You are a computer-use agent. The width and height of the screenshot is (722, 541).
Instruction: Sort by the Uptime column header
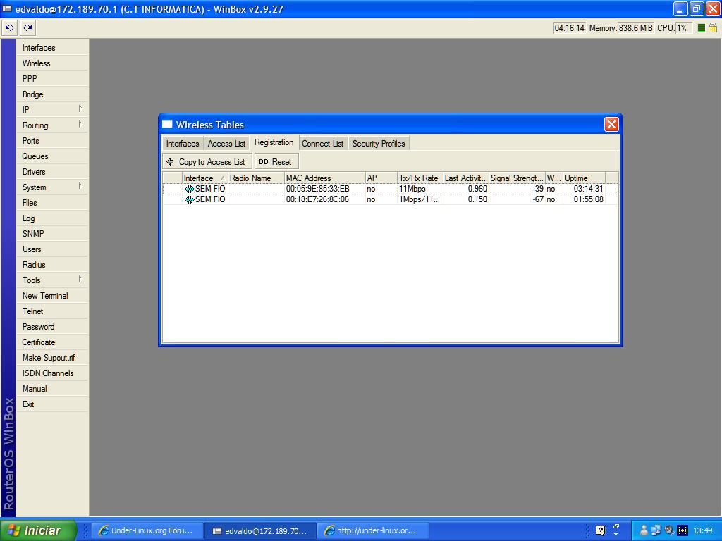pos(584,178)
